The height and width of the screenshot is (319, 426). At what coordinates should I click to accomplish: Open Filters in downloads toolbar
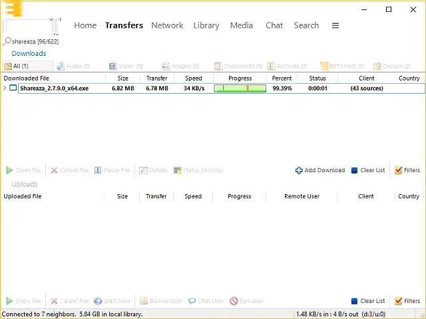[x=407, y=170]
